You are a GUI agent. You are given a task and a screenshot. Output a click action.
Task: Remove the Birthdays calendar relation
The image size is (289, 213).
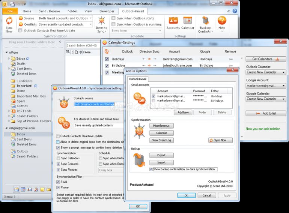pyautogui.click(x=231, y=65)
